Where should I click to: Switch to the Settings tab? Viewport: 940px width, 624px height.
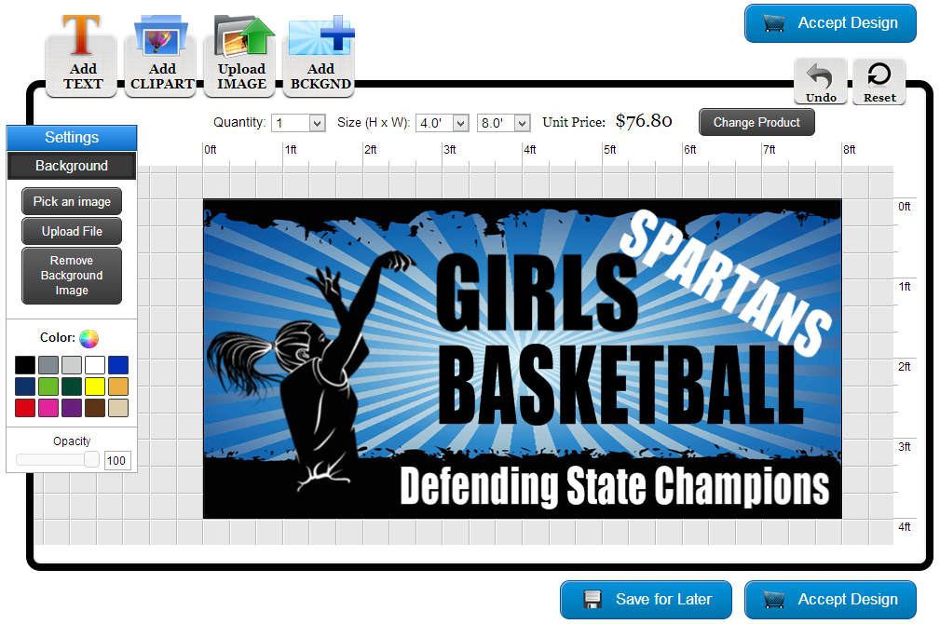pos(71,137)
